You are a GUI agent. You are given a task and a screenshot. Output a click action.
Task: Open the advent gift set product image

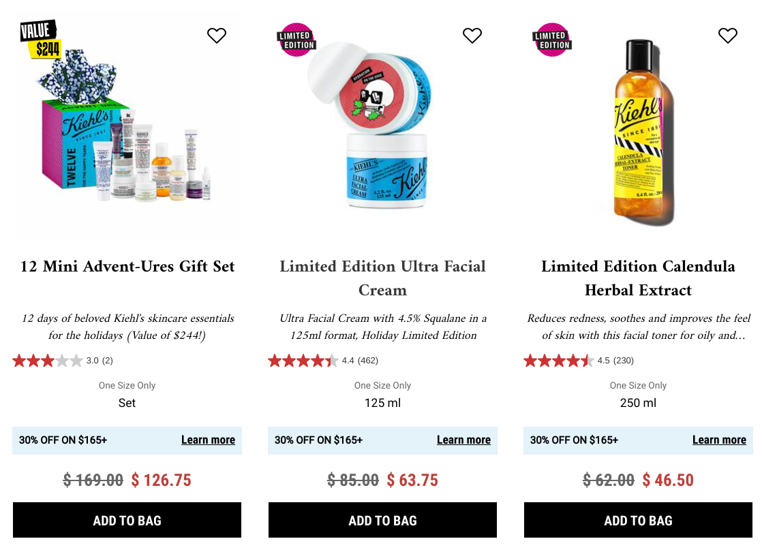click(x=127, y=126)
